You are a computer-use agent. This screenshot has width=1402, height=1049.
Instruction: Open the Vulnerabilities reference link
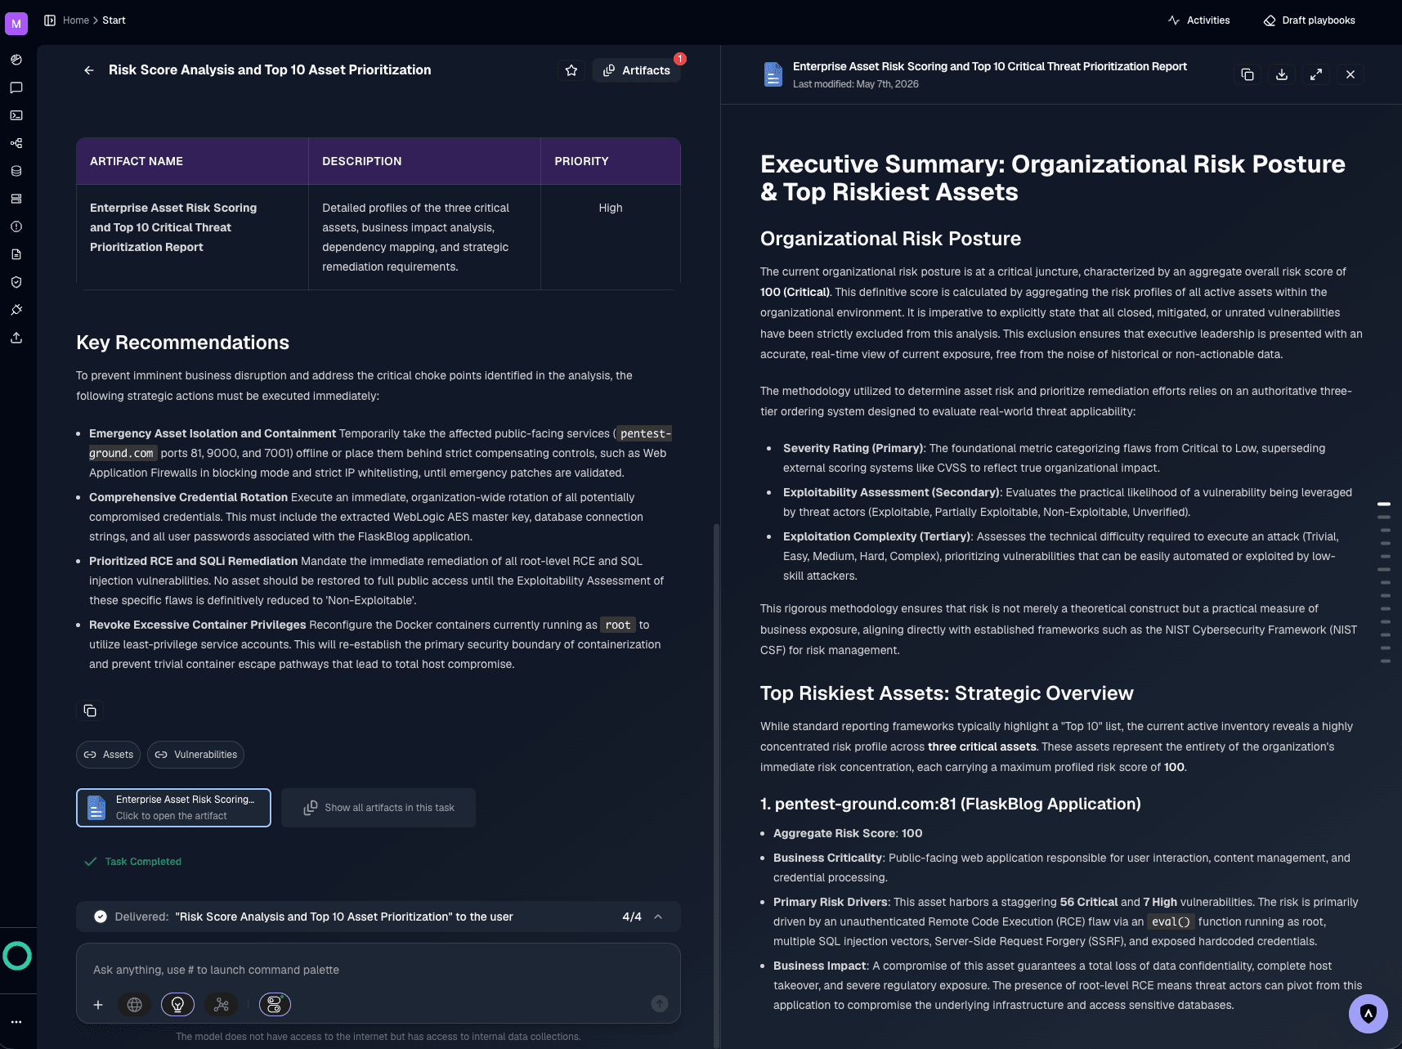click(x=195, y=755)
